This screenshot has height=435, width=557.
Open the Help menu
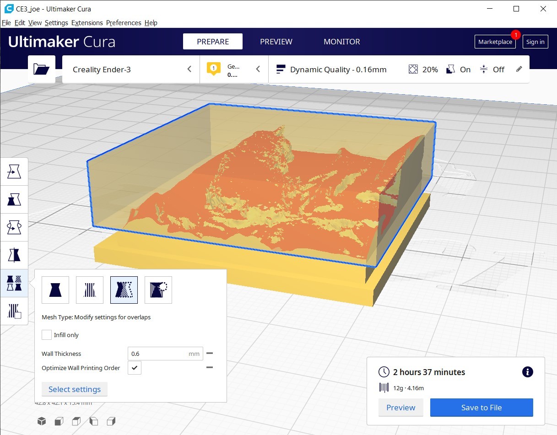151,23
